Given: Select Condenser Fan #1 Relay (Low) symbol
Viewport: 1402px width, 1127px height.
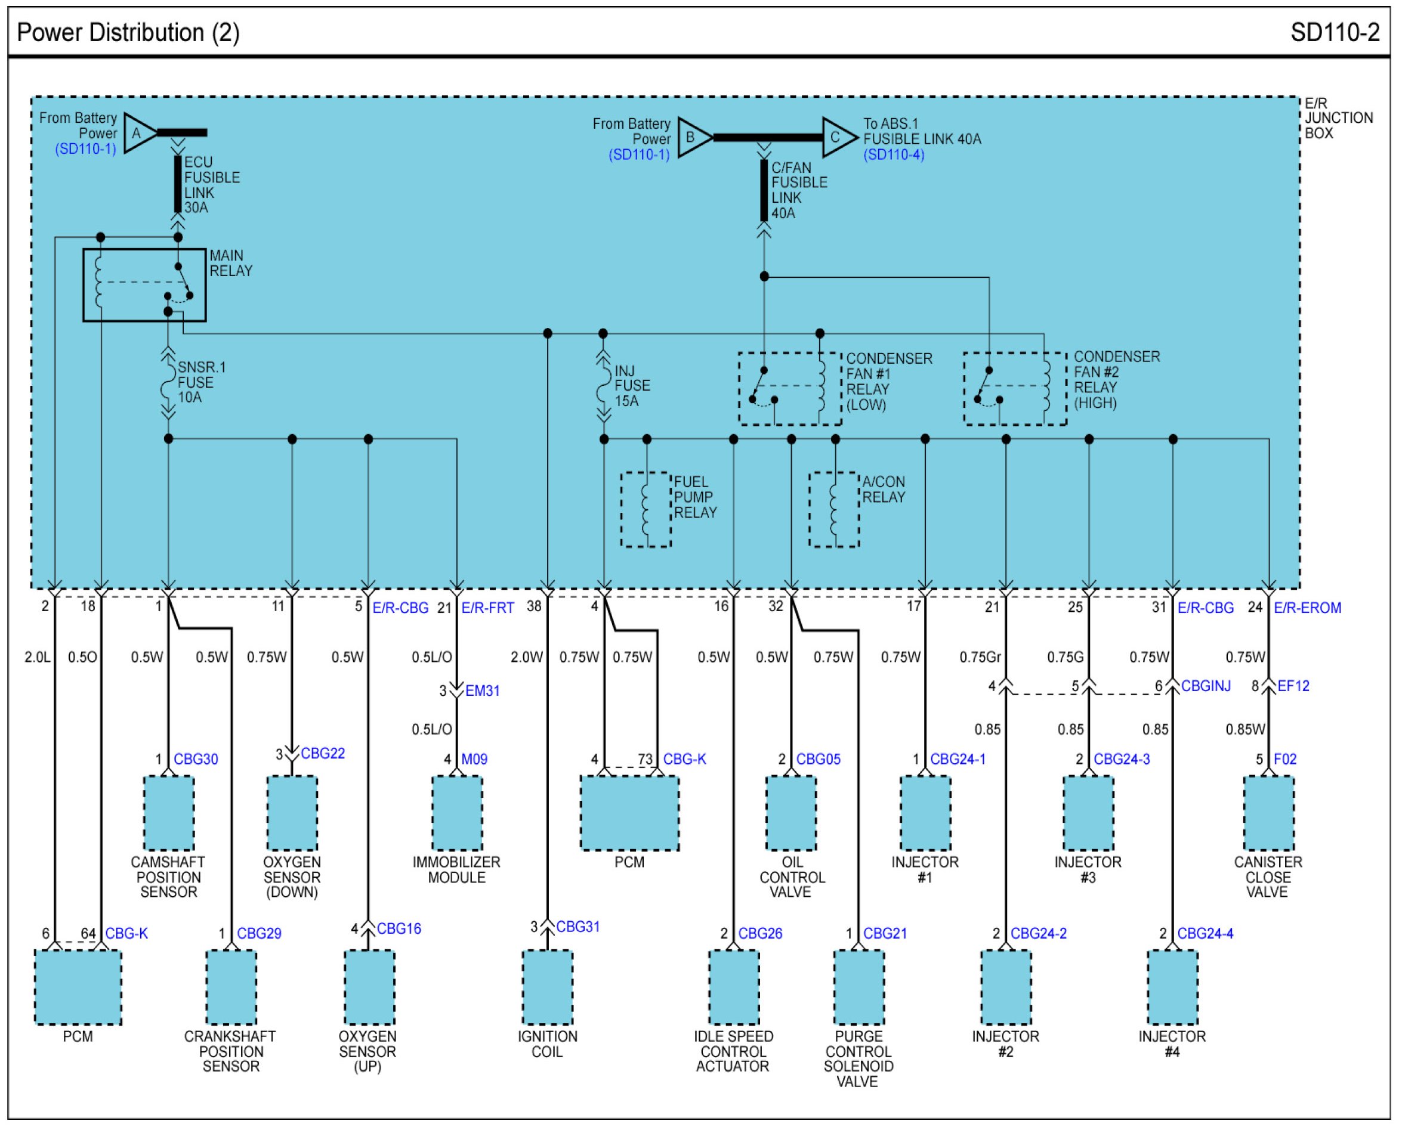Looking at the screenshot, I should [x=790, y=389].
